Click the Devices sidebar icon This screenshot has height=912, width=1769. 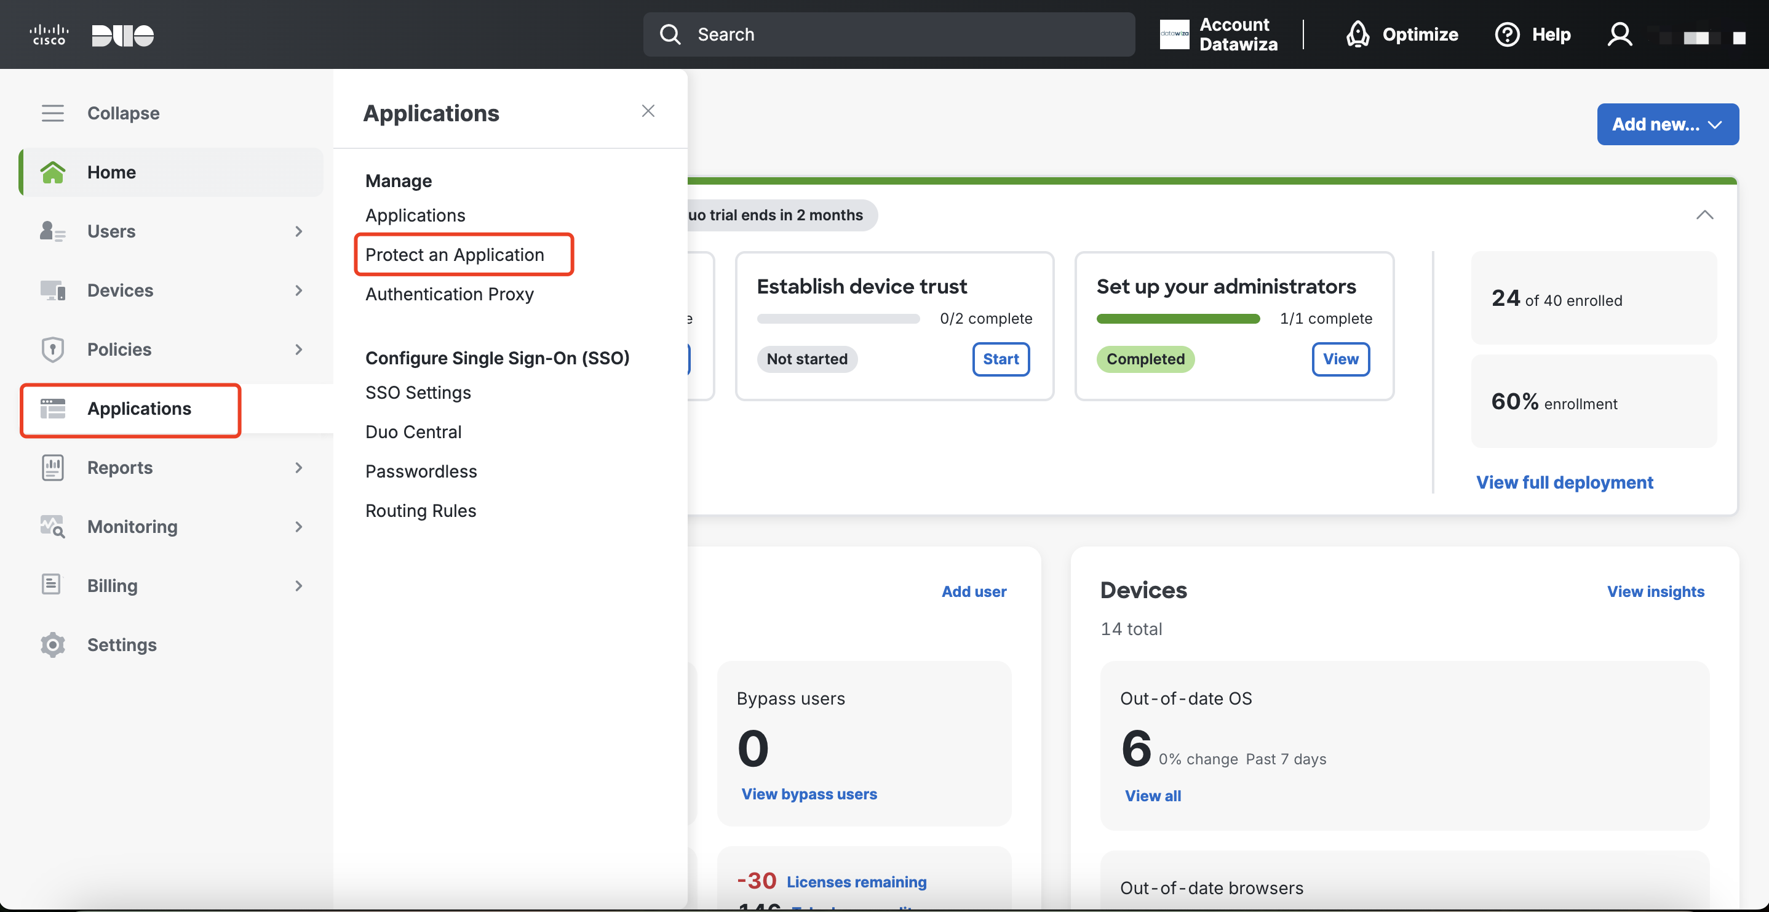point(53,290)
